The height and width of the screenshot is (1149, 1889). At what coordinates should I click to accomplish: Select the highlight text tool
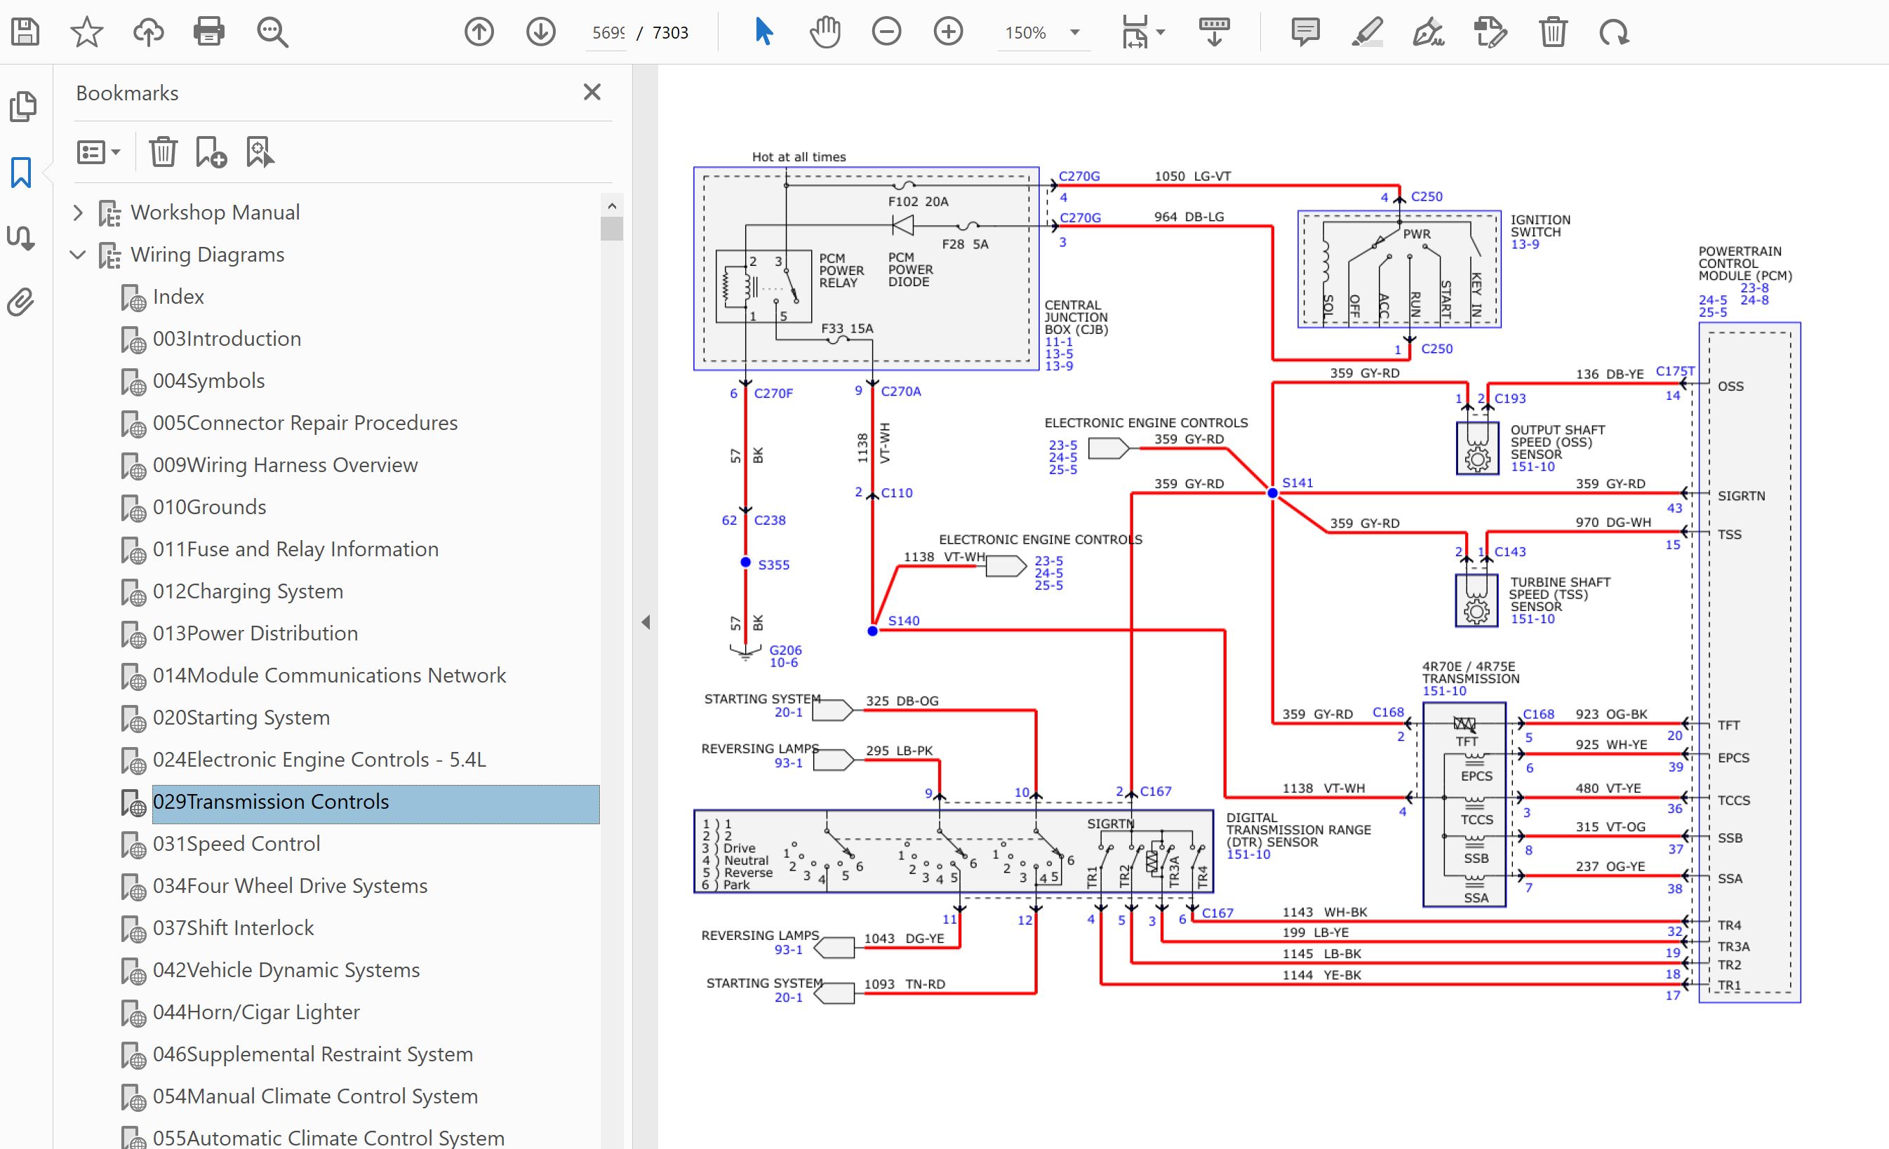tap(1367, 32)
